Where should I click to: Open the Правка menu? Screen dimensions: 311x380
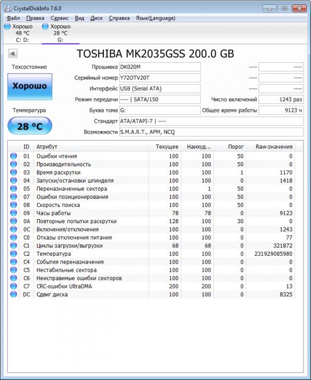point(35,18)
